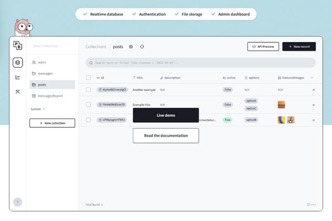
Task: Open arrow for Another example row
Action: (x=313, y=90)
